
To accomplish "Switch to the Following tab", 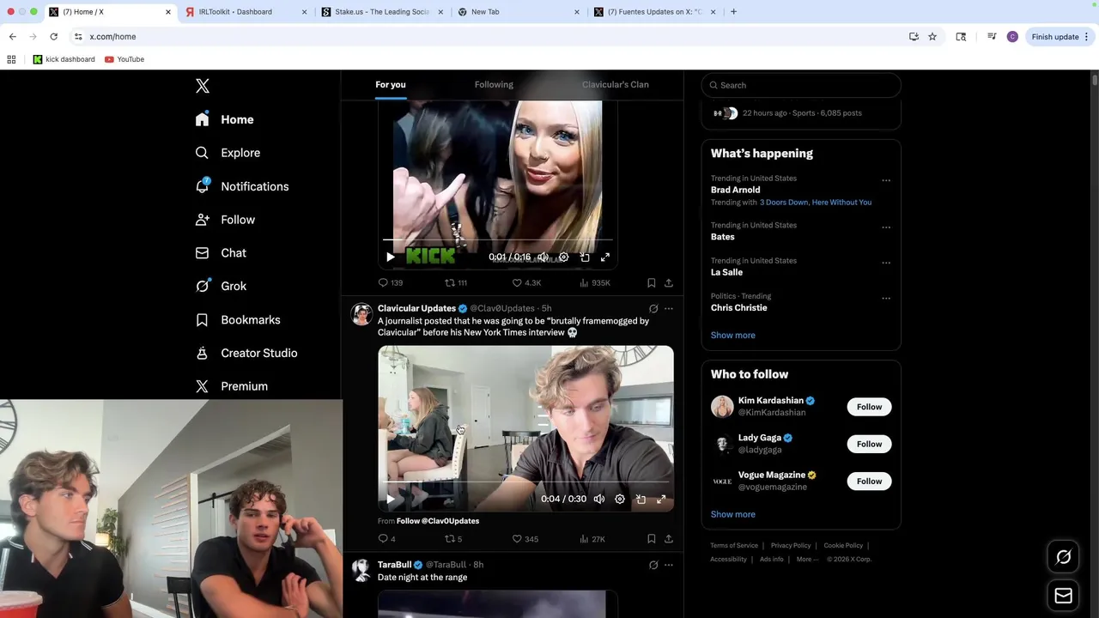I will tap(494, 84).
